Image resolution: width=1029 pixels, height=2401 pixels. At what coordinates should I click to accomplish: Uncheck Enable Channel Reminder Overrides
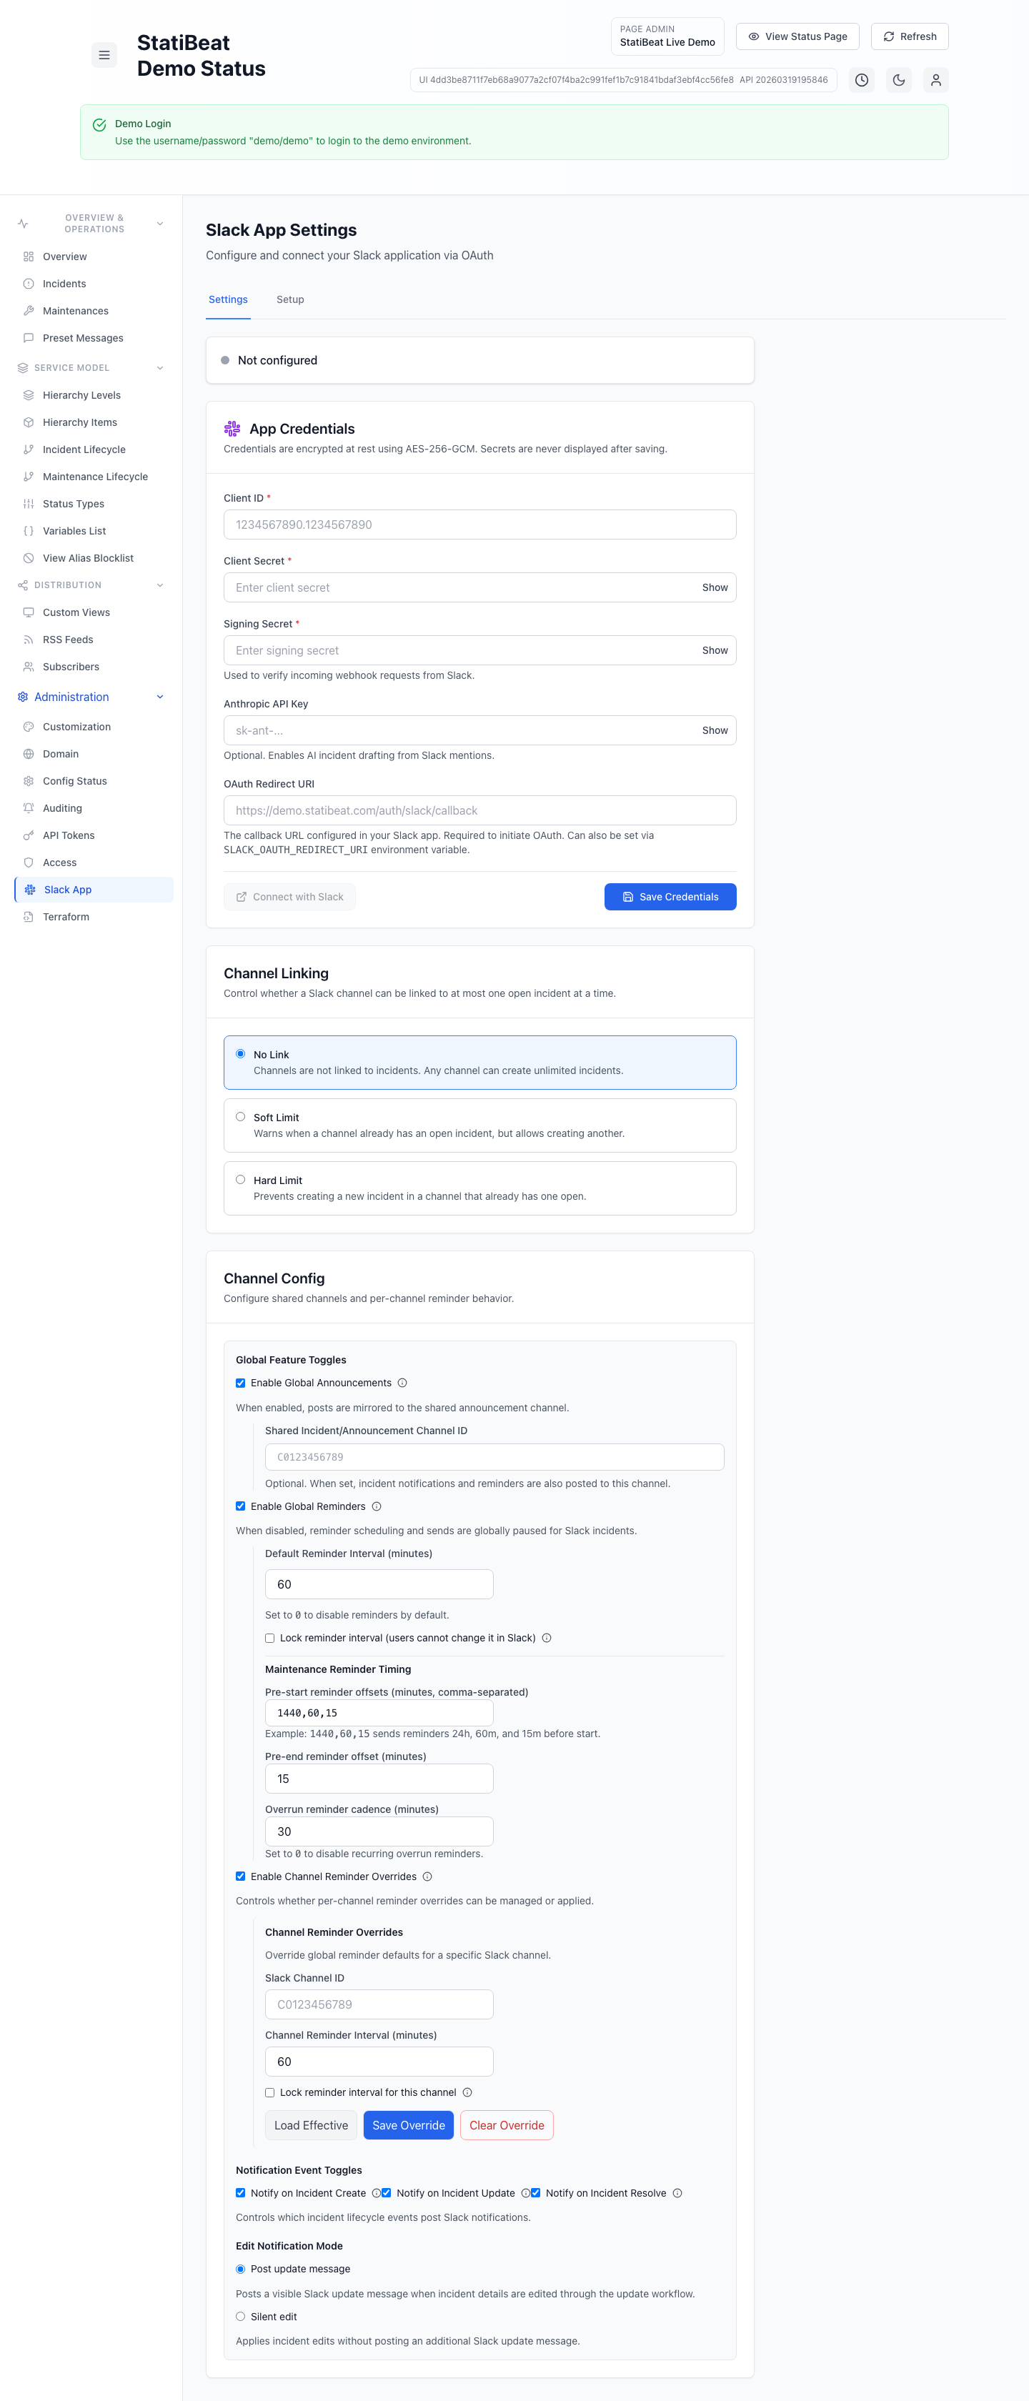pyautogui.click(x=241, y=1876)
